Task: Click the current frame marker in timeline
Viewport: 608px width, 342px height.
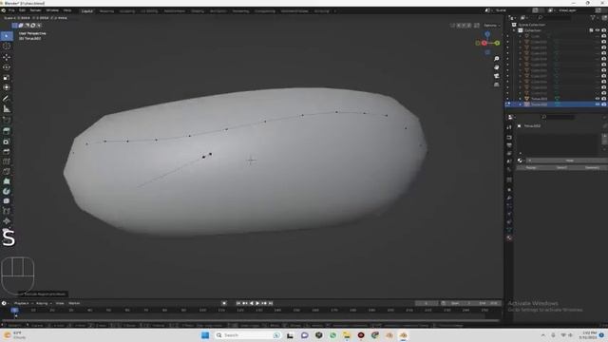Action: tap(15, 311)
